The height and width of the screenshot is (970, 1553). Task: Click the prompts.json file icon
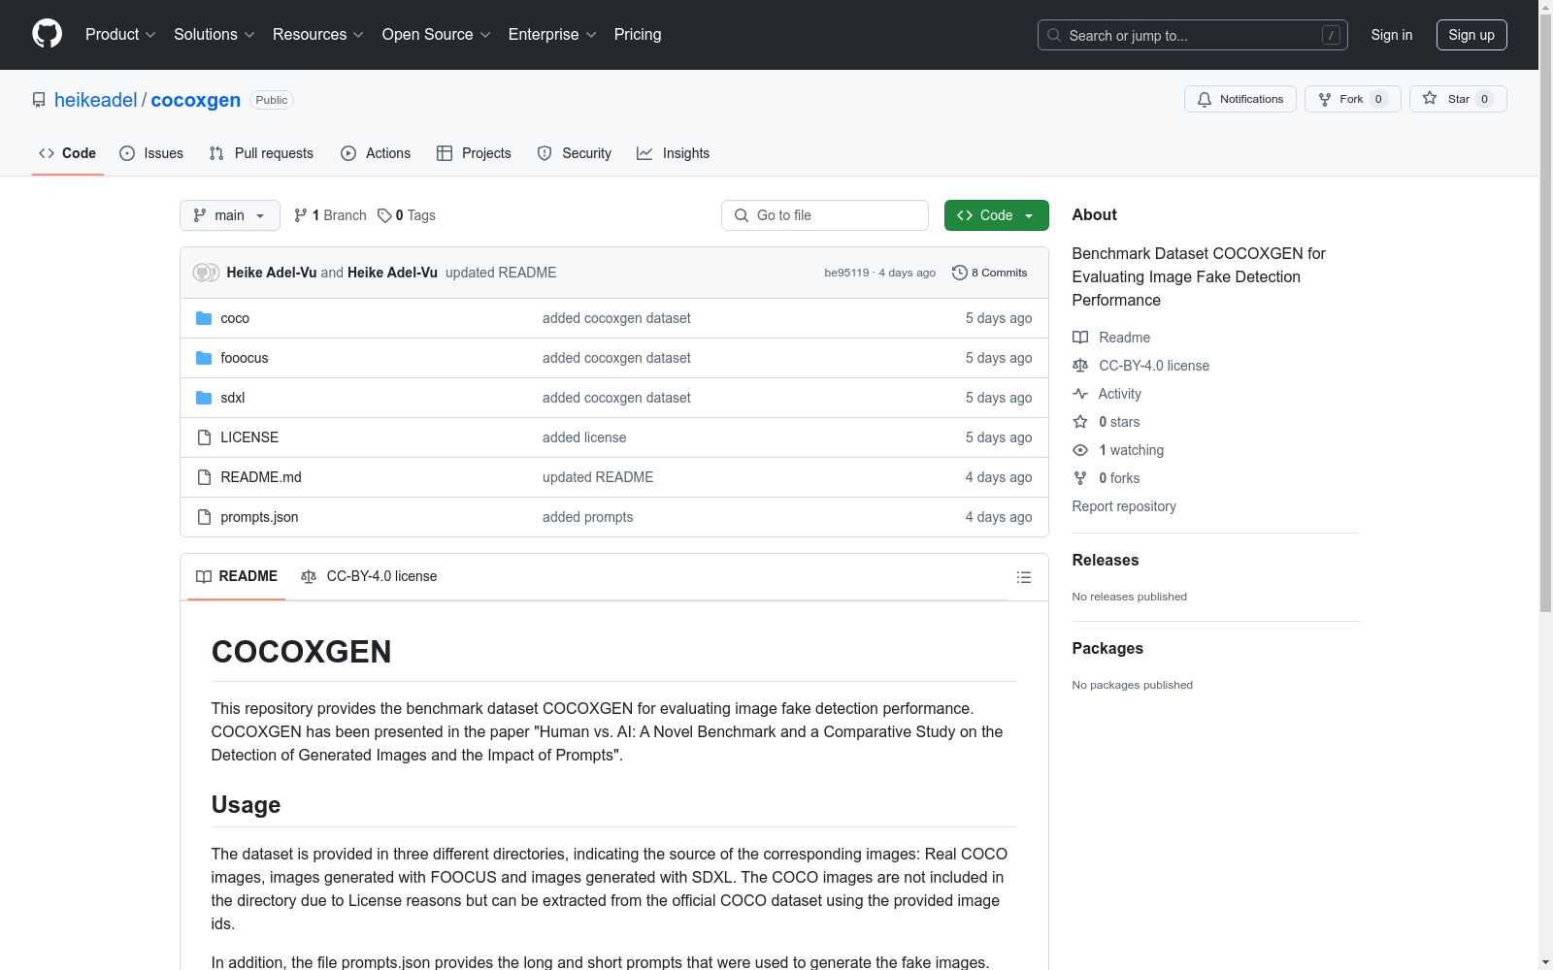204,517
